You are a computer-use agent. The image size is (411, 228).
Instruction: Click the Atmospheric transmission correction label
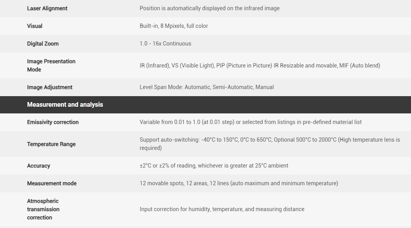(43, 209)
